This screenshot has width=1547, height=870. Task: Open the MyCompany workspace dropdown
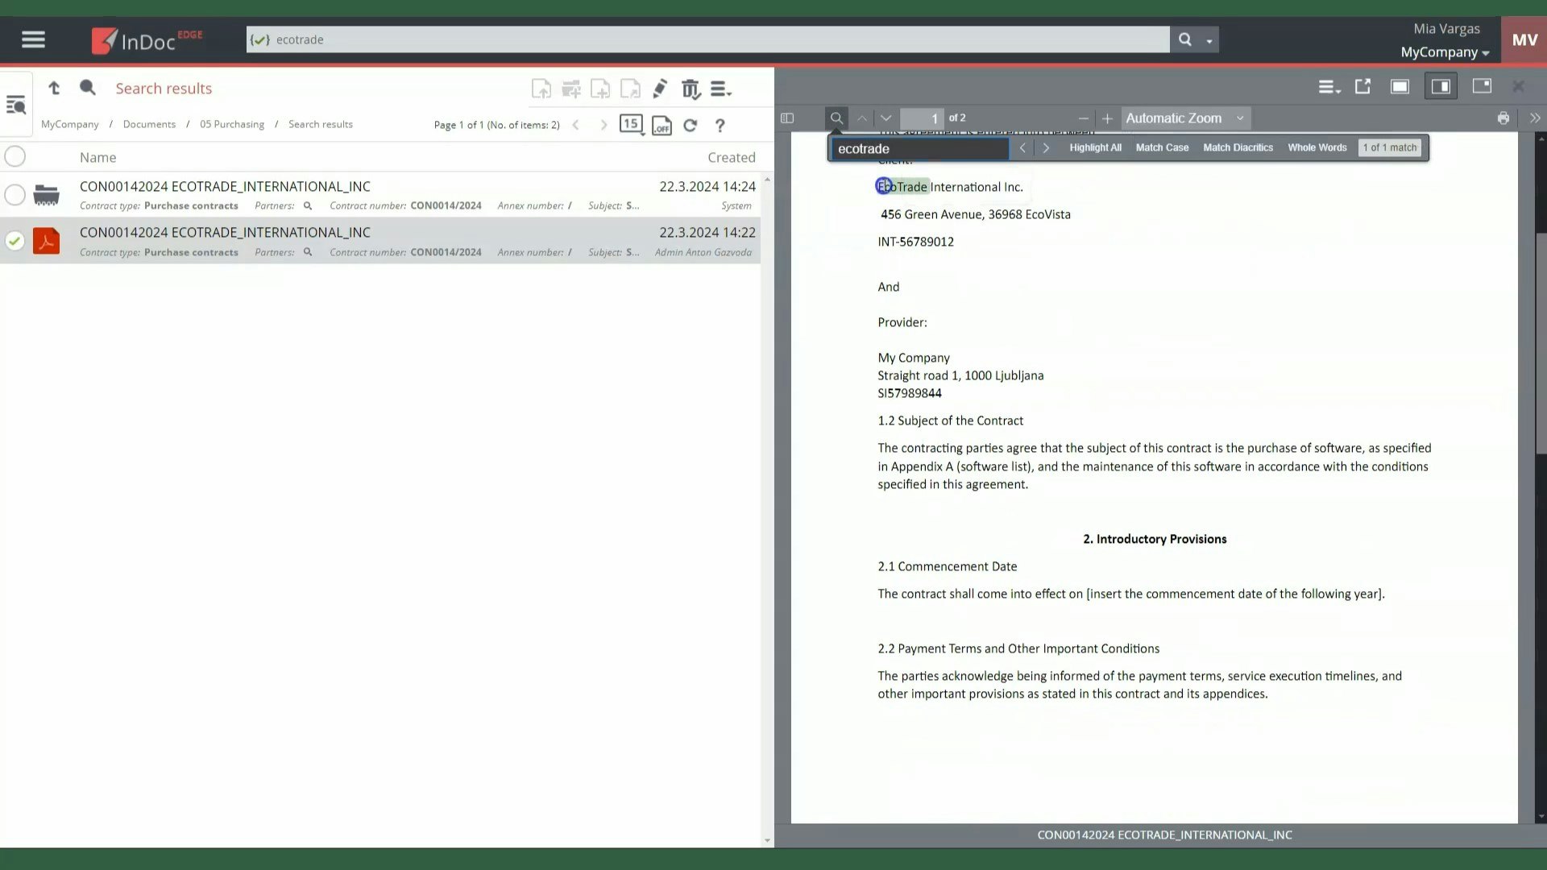[1443, 52]
